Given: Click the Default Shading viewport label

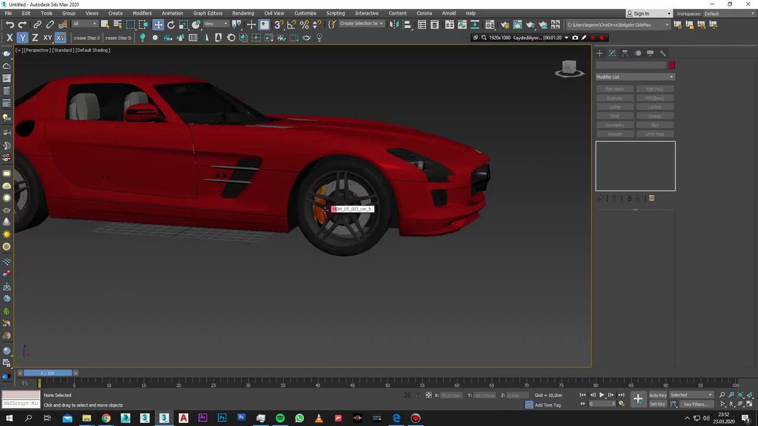Looking at the screenshot, I should point(93,50).
